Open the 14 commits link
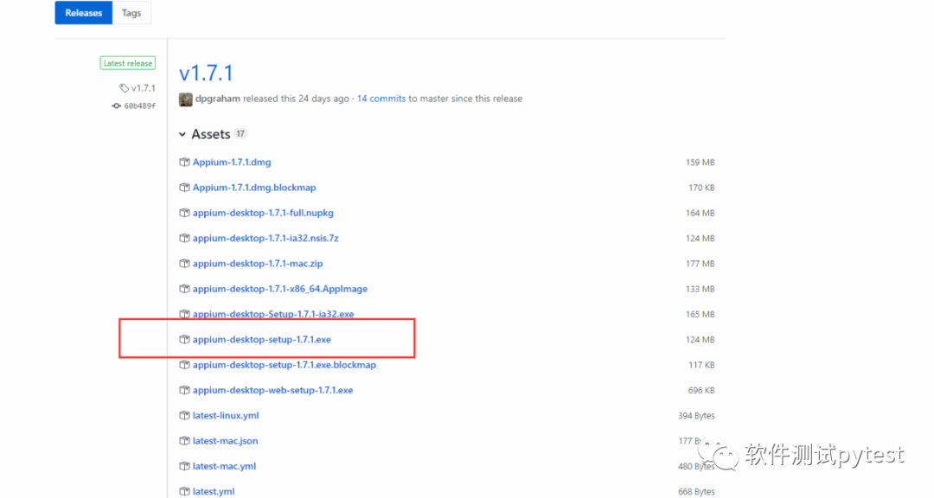 pyautogui.click(x=381, y=99)
